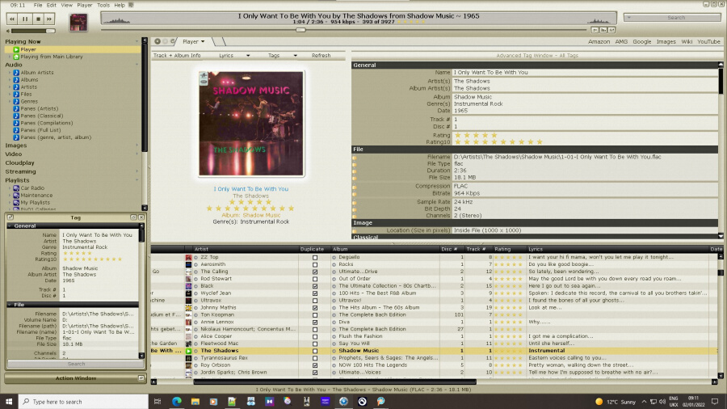The width and height of the screenshot is (727, 409).
Task: Toggle Duplicate checkbox for Black row
Action: pyautogui.click(x=315, y=287)
